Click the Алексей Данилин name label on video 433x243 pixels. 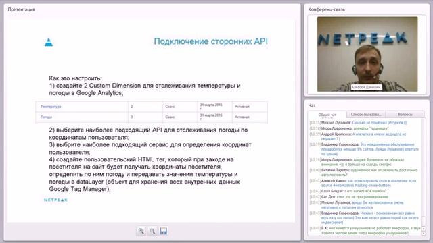(x=366, y=87)
